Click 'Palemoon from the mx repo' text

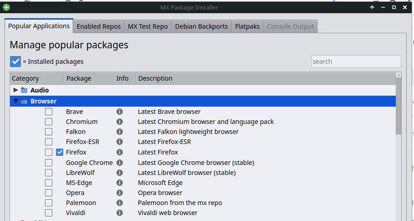click(x=180, y=203)
